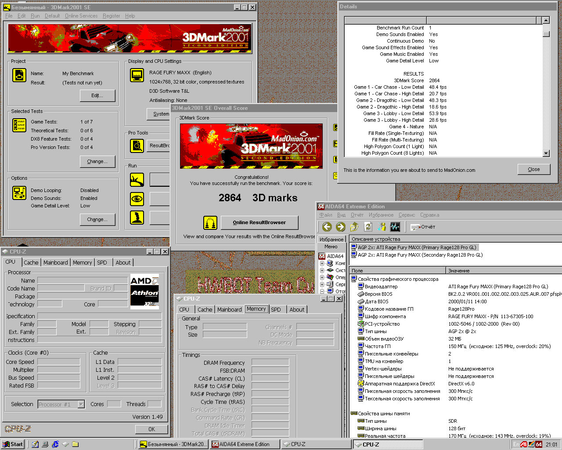Click the clock showing 21:01
The image size is (562, 450).
[x=551, y=444]
